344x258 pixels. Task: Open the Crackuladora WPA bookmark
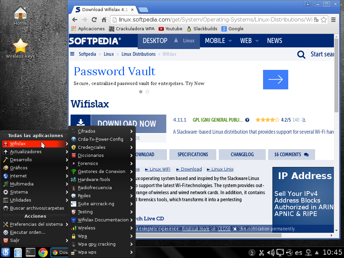(x=132, y=29)
